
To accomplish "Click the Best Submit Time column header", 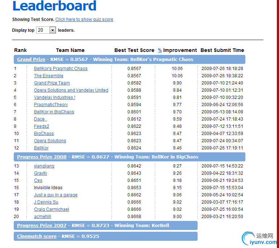I will [222, 50].
